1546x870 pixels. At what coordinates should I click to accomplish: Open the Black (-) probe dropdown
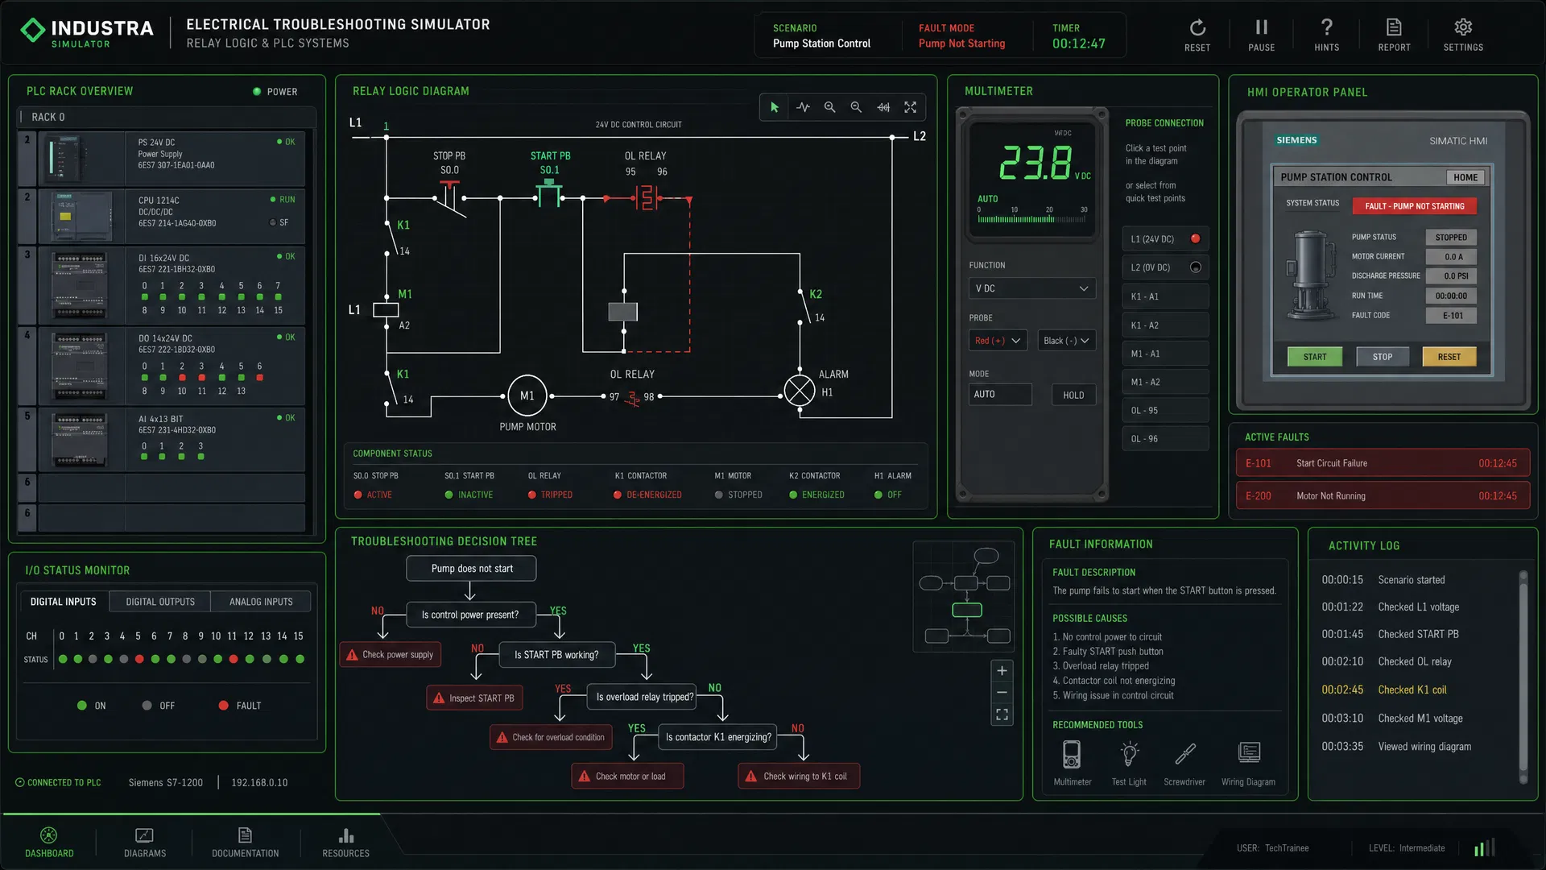coord(1066,341)
